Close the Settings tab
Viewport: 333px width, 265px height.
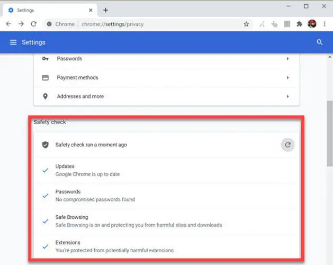point(91,10)
